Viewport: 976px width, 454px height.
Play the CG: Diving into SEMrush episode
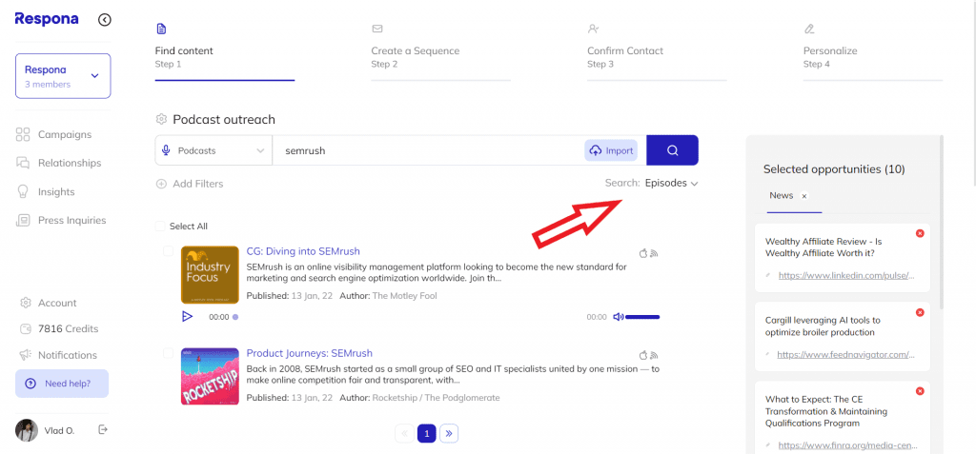(187, 317)
